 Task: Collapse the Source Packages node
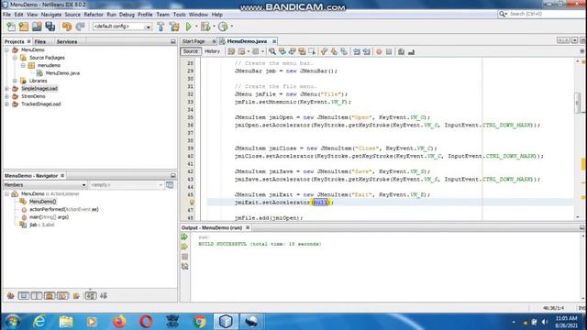[x=15, y=58]
